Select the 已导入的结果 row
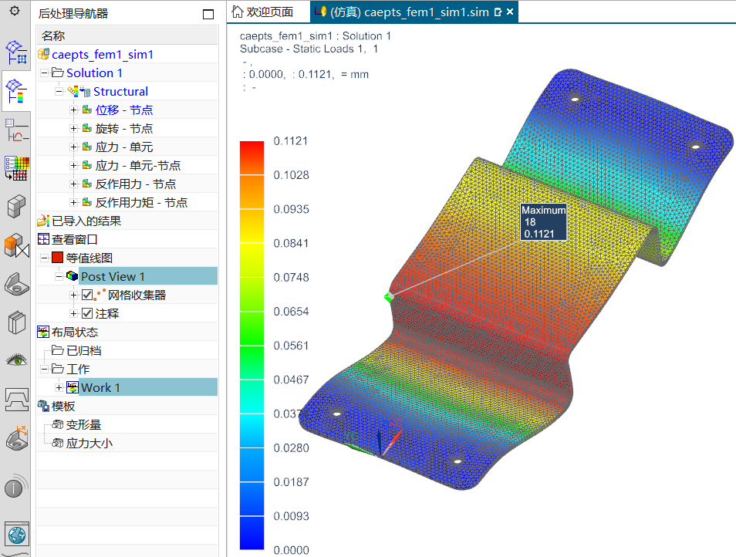 [x=127, y=221]
